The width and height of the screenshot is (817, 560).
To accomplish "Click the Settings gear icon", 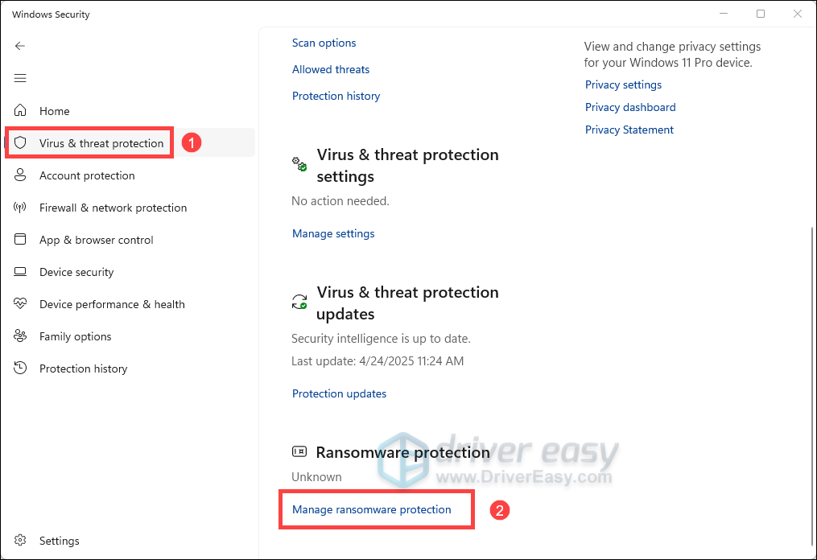I will tap(21, 541).
